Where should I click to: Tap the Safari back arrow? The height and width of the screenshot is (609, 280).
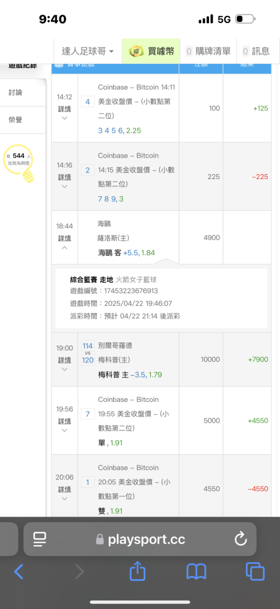19,571
